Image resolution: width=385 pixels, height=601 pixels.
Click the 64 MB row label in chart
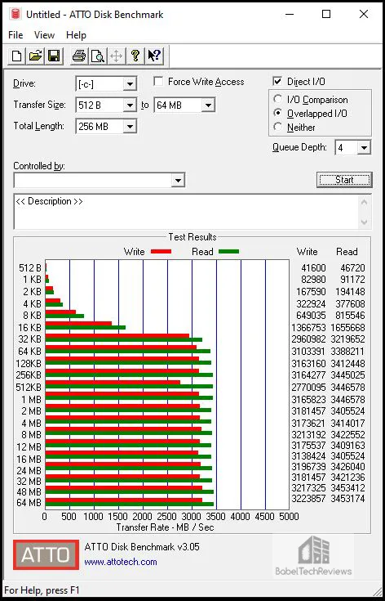[x=29, y=503]
